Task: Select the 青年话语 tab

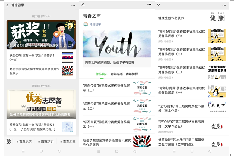Action: [117, 74]
